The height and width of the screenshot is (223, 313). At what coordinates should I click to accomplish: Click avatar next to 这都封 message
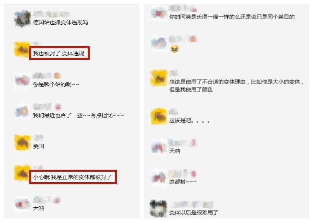[x=159, y=178]
